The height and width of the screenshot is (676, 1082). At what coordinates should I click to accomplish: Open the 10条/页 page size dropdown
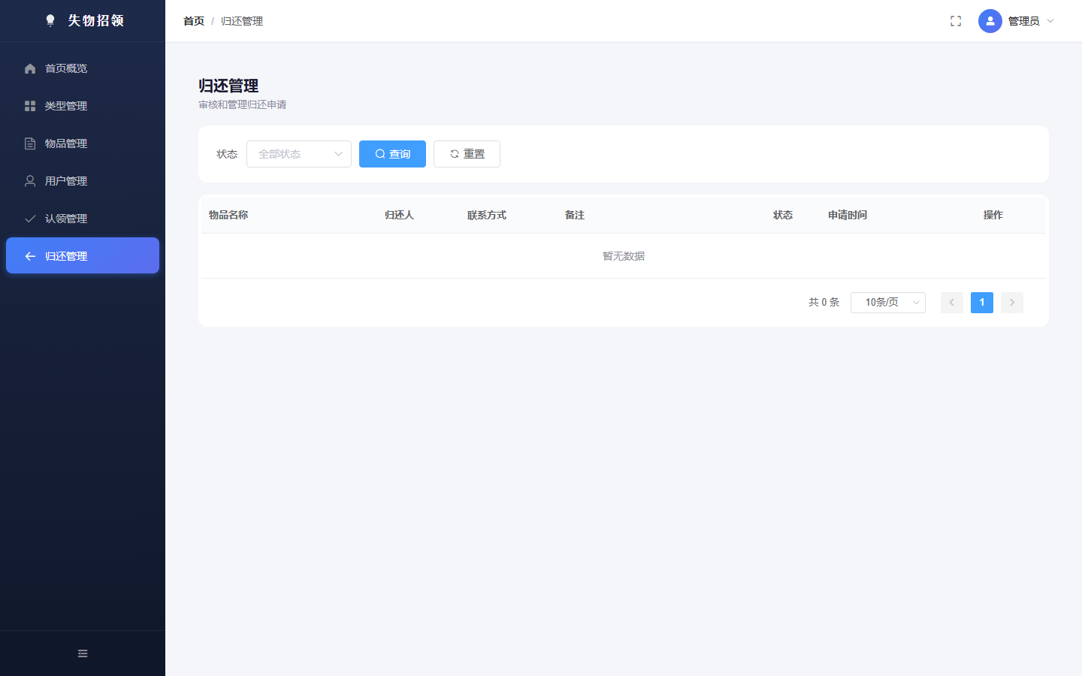[x=888, y=303]
